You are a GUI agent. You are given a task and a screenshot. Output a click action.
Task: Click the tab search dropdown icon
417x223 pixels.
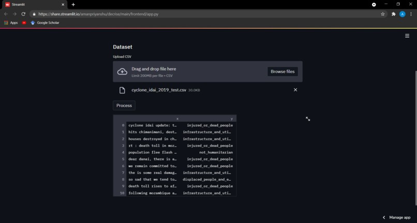(374, 5)
